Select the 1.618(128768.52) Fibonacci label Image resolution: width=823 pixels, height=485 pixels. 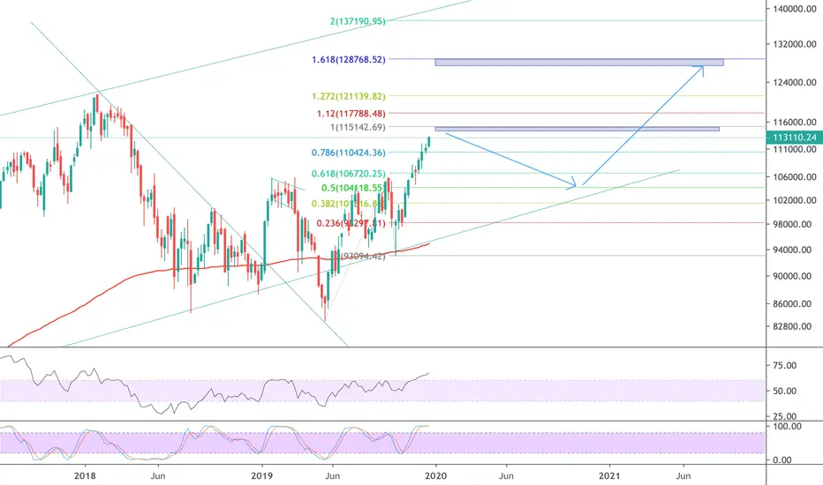click(349, 60)
